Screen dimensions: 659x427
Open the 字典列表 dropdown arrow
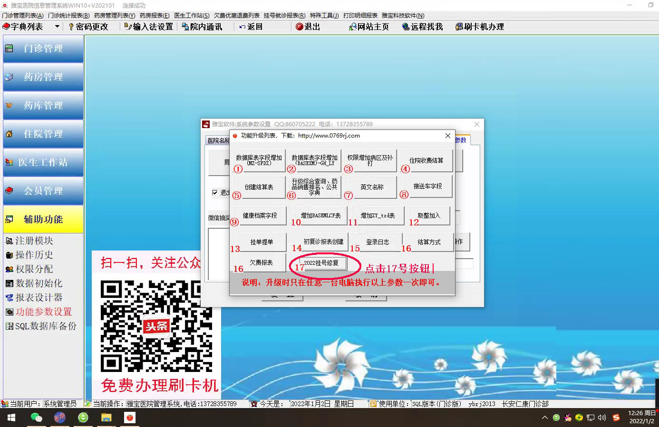tap(57, 27)
